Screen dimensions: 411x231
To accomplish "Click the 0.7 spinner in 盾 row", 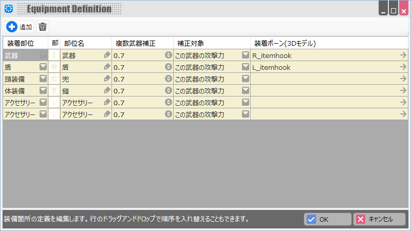I will tap(168, 67).
